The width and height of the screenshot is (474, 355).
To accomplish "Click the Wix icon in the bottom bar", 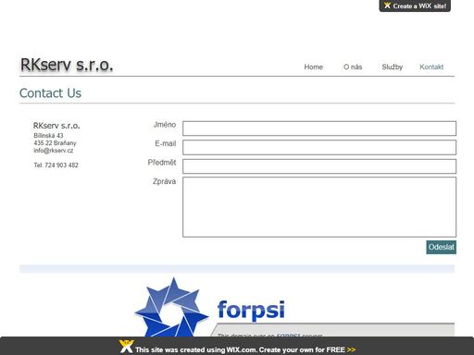I will [x=127, y=347].
